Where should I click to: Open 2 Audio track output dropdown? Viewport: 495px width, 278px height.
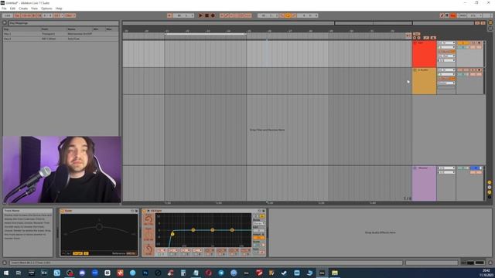tap(446, 83)
